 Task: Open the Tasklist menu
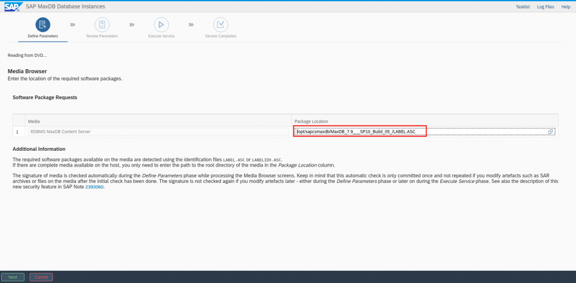click(523, 6)
